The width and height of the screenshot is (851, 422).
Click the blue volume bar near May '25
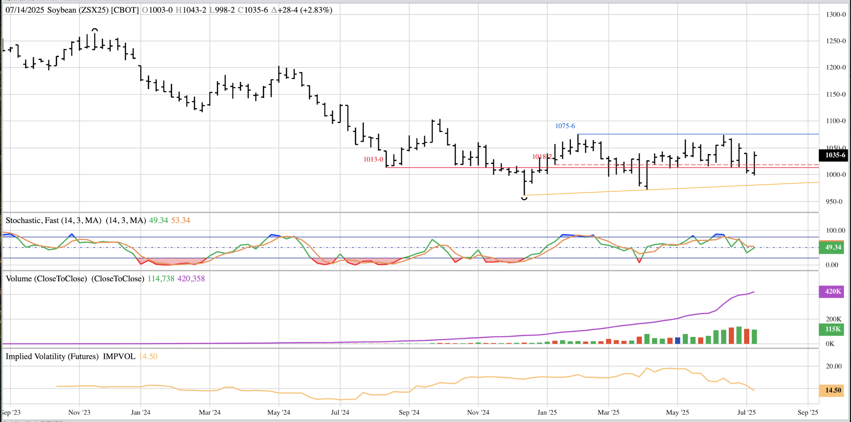coord(677,341)
